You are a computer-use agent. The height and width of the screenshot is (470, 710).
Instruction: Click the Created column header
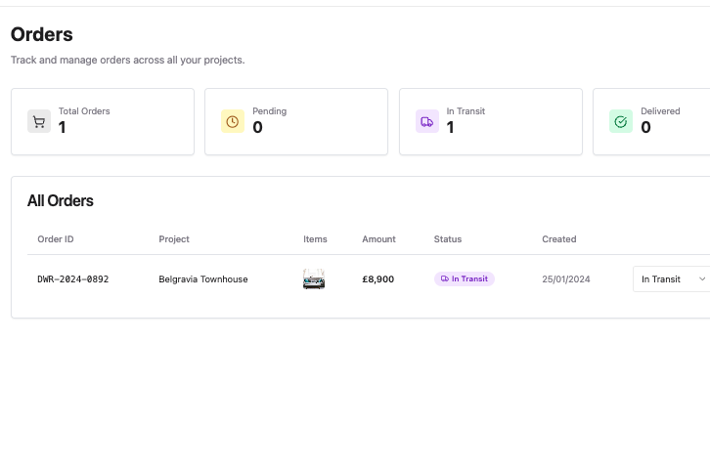point(559,239)
